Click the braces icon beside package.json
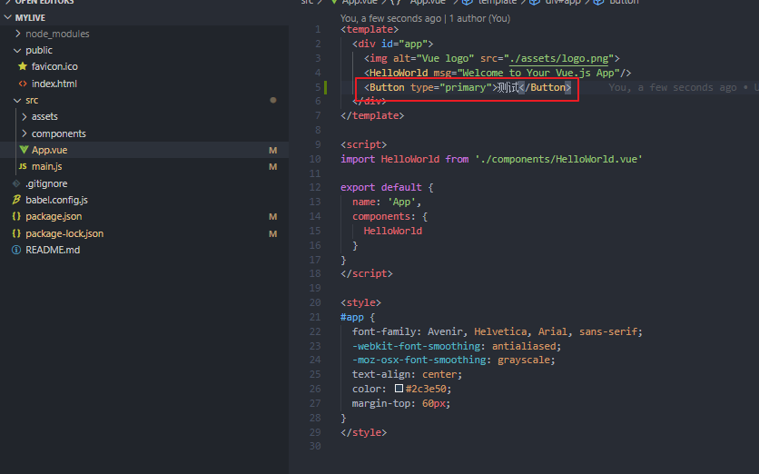 tap(16, 216)
